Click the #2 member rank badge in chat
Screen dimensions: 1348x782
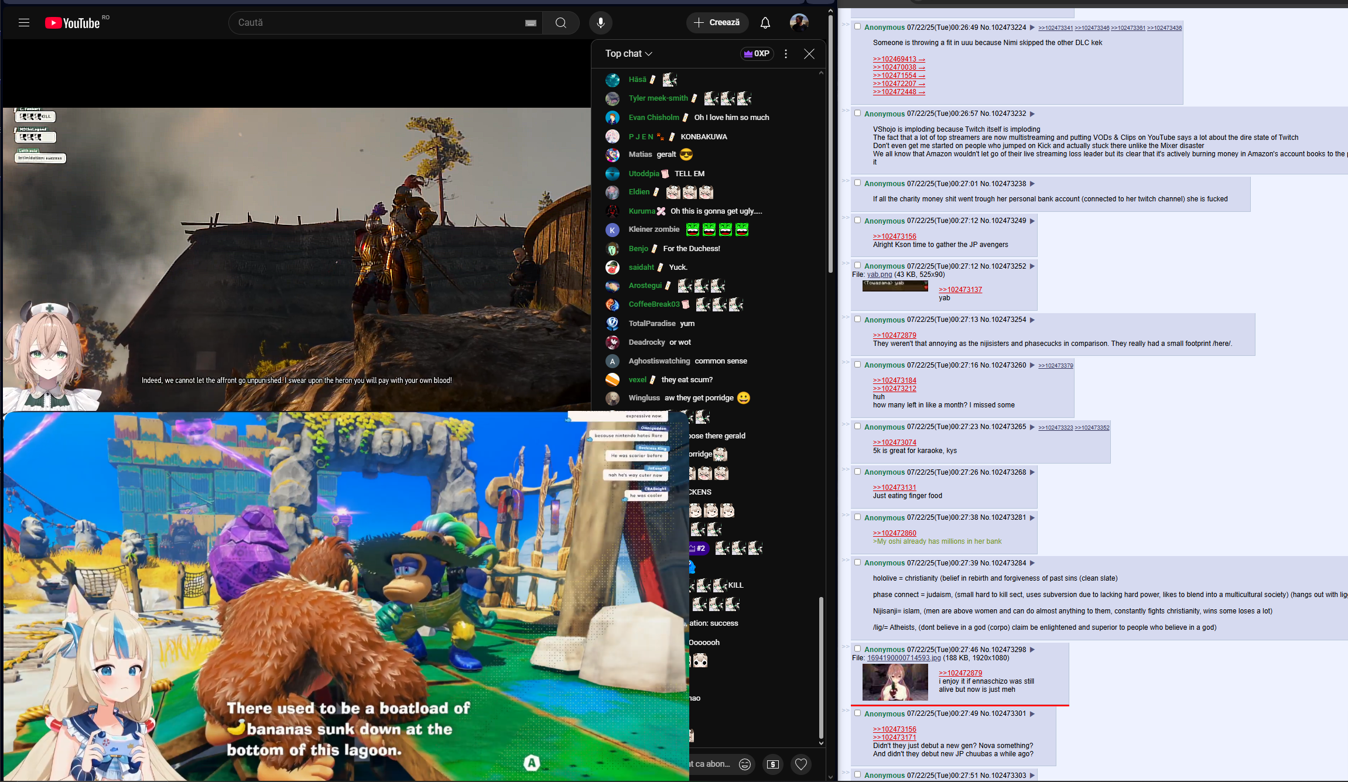[x=699, y=548]
